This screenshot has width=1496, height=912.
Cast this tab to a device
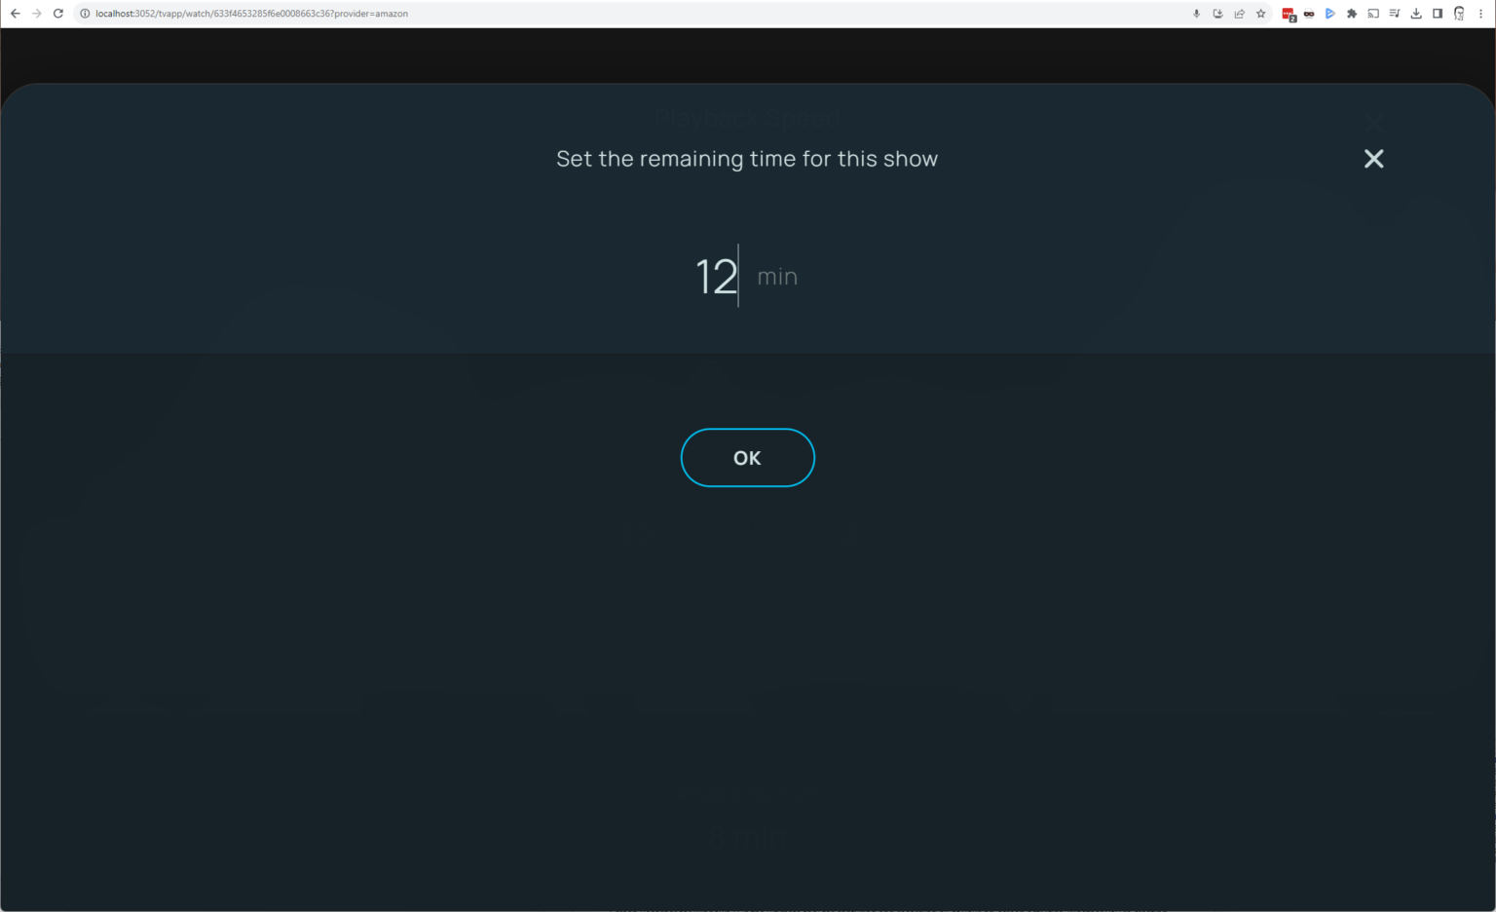click(1373, 14)
